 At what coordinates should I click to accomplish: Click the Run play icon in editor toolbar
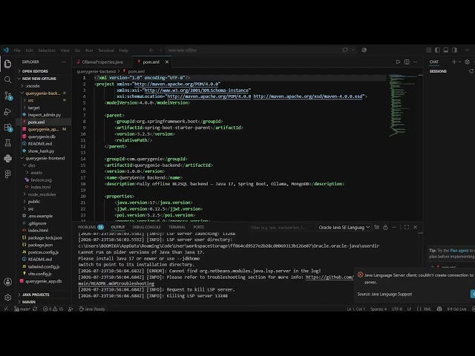(398, 62)
